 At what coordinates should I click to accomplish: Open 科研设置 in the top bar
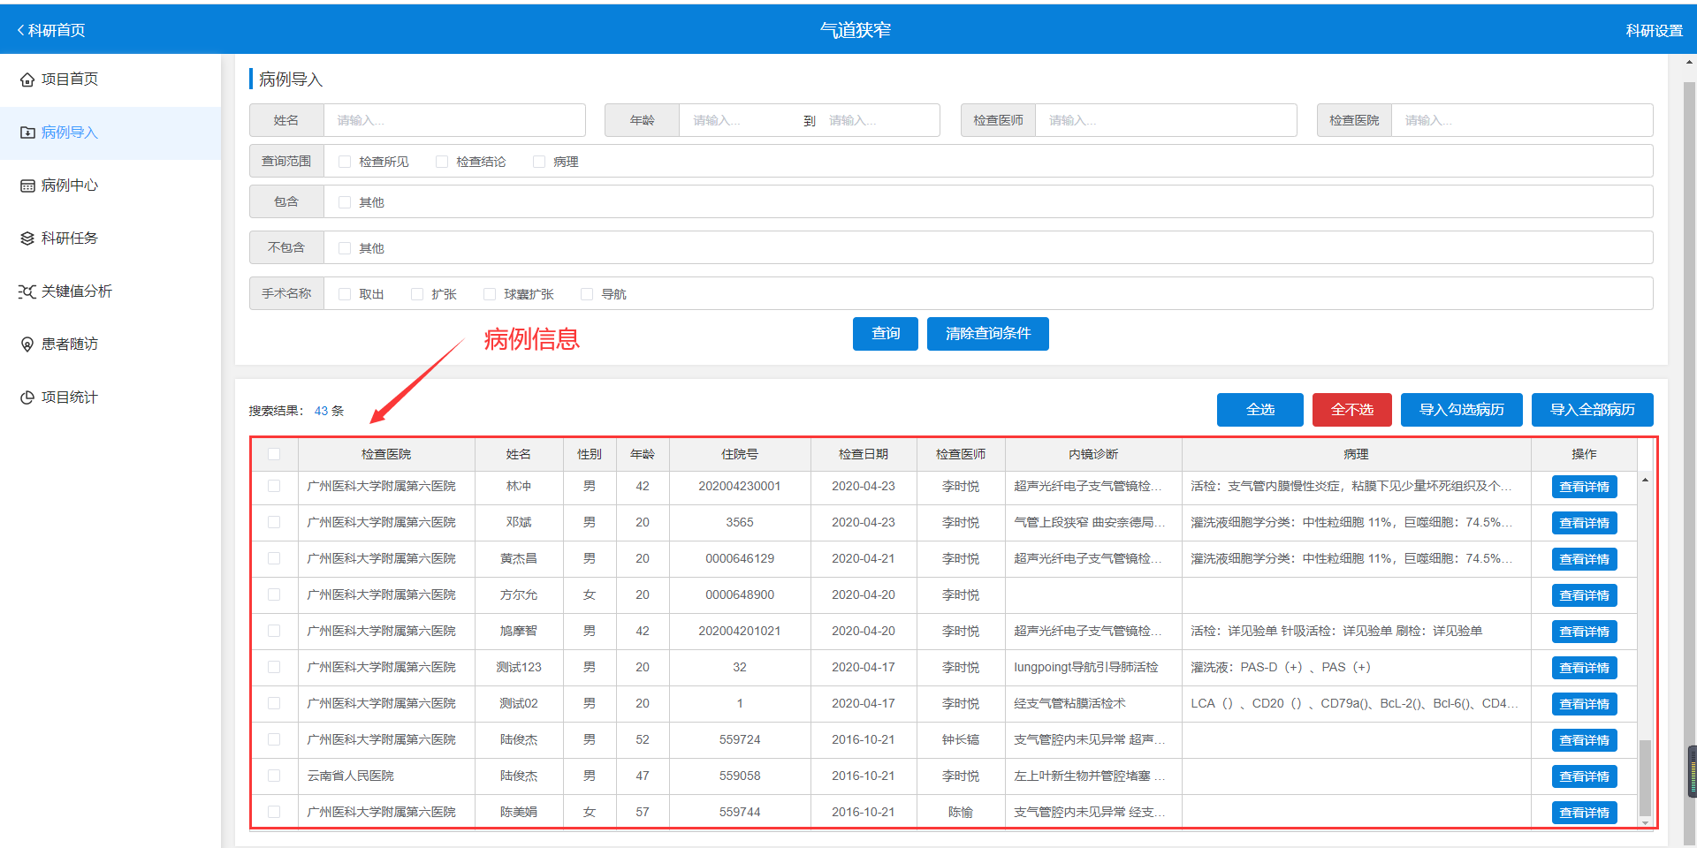pyautogui.click(x=1654, y=30)
